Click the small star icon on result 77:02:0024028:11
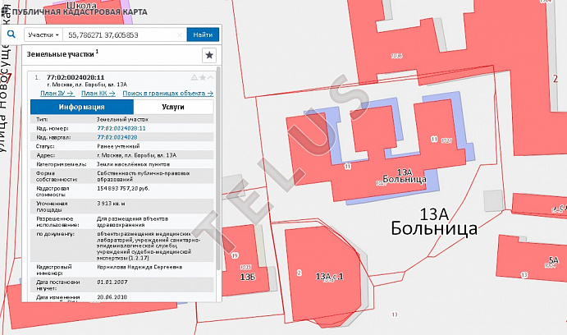The height and width of the screenshot is (335, 567). (203, 77)
